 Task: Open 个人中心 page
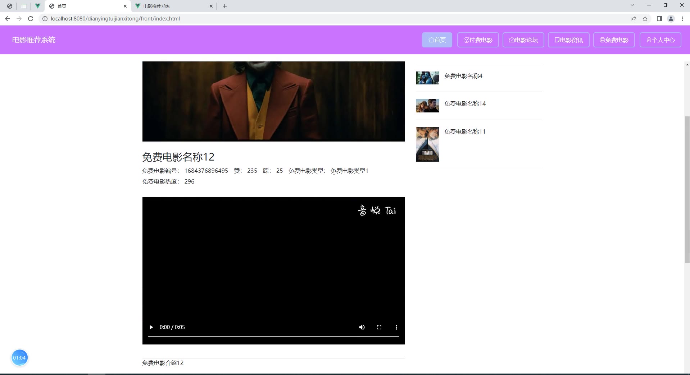[661, 40]
